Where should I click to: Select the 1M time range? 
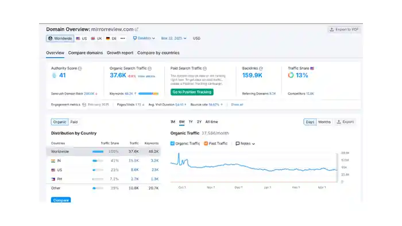click(173, 122)
